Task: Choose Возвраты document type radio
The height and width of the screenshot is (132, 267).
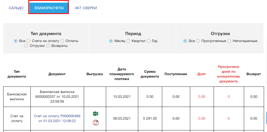Action: tap(48, 46)
